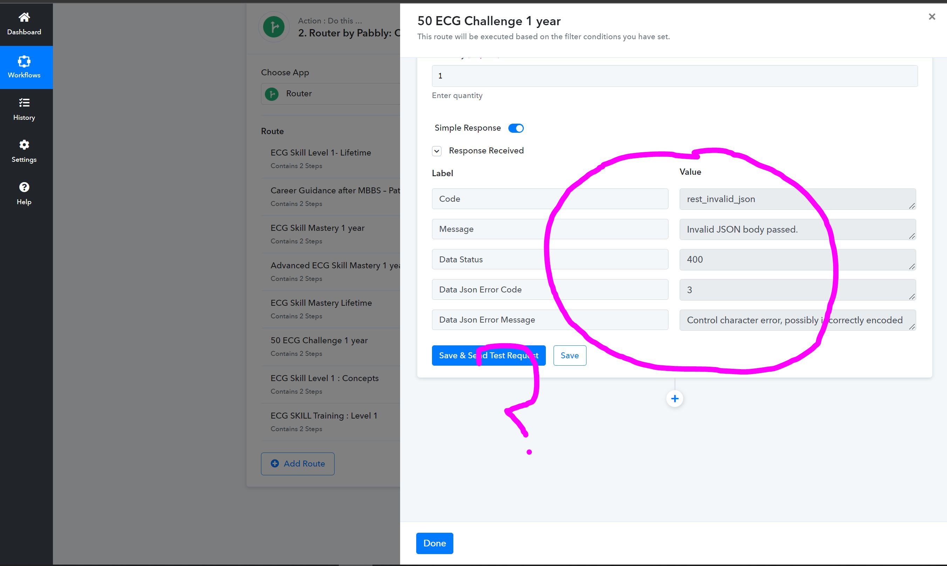Toggle the Simple Response switch off
947x566 pixels.
516,128
